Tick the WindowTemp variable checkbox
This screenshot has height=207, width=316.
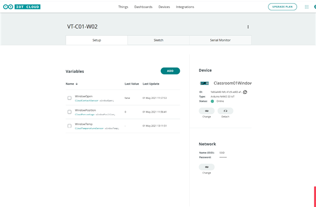(x=69, y=126)
